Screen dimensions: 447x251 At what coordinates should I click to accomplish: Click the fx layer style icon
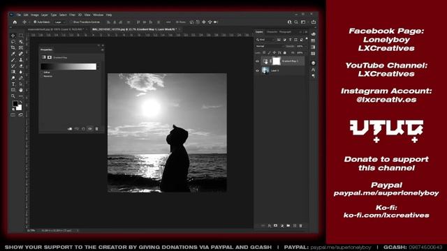point(269,226)
